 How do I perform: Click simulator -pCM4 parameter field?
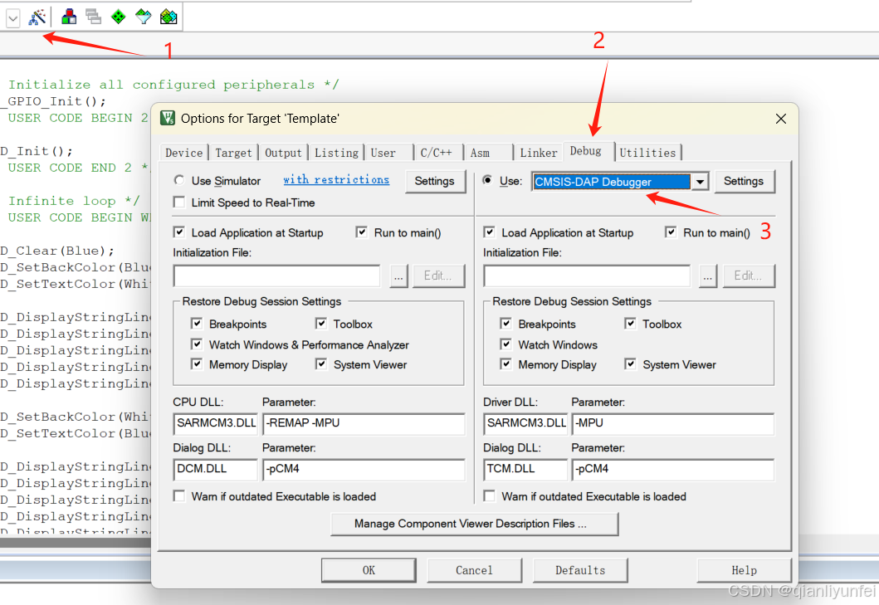click(364, 469)
